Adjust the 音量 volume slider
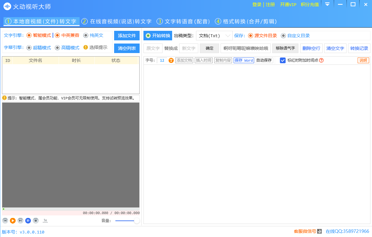The image size is (372, 237). coord(127,221)
